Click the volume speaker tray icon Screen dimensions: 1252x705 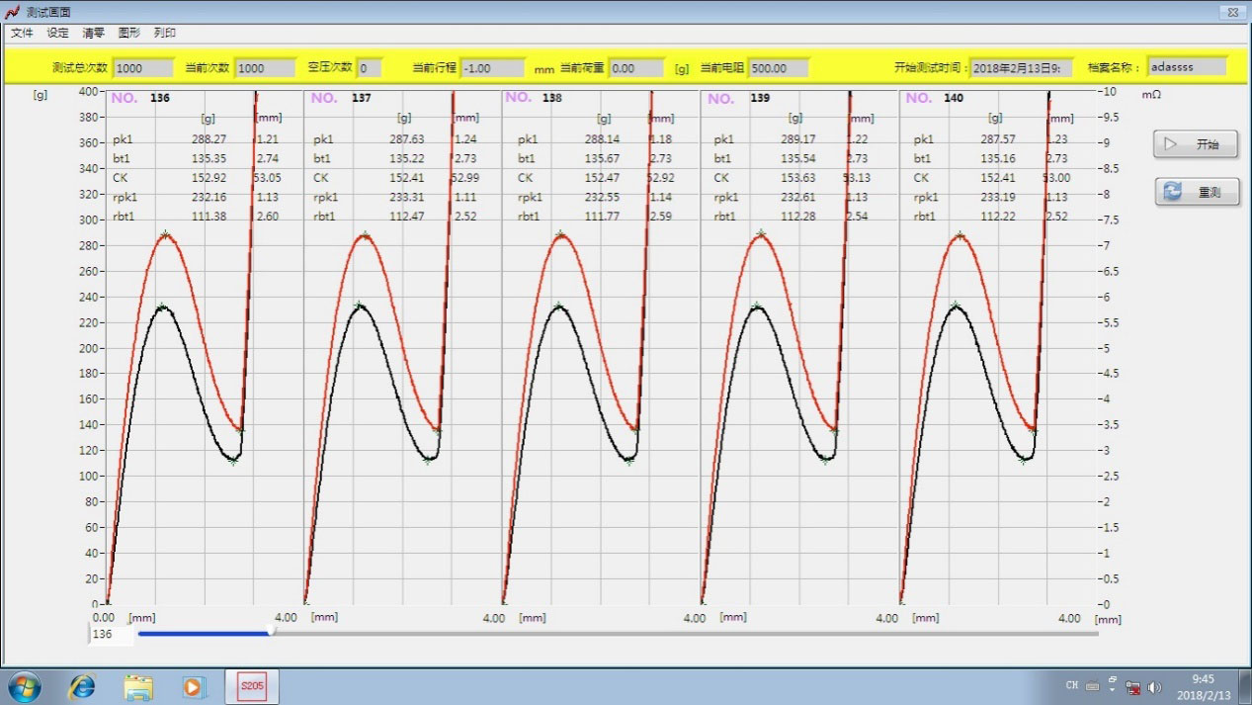(x=1154, y=687)
